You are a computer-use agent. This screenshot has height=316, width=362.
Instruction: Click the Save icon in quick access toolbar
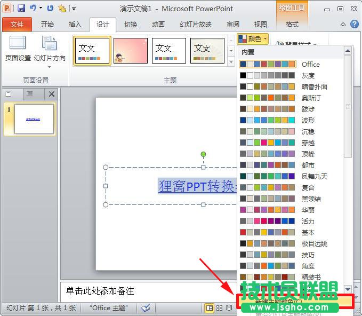click(x=21, y=9)
